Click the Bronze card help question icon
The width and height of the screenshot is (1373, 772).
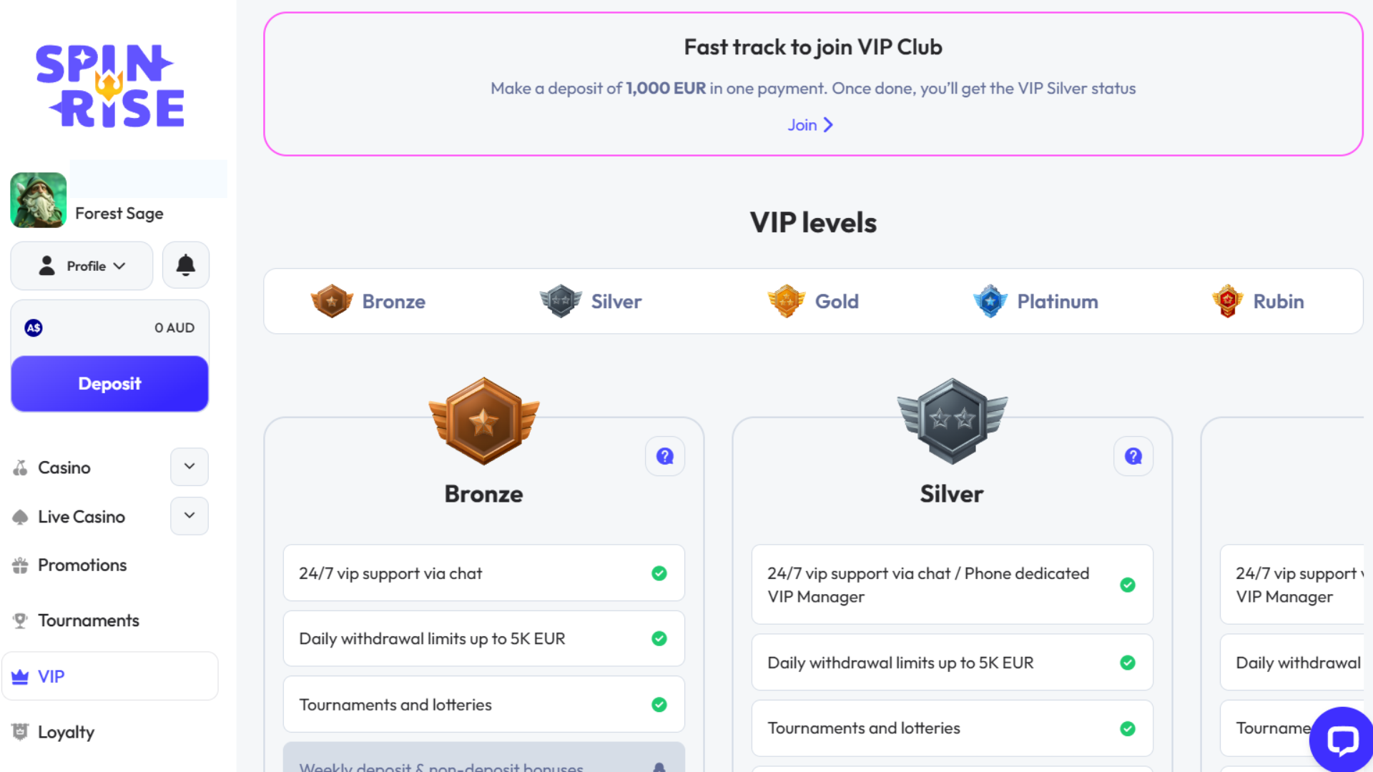click(x=664, y=456)
